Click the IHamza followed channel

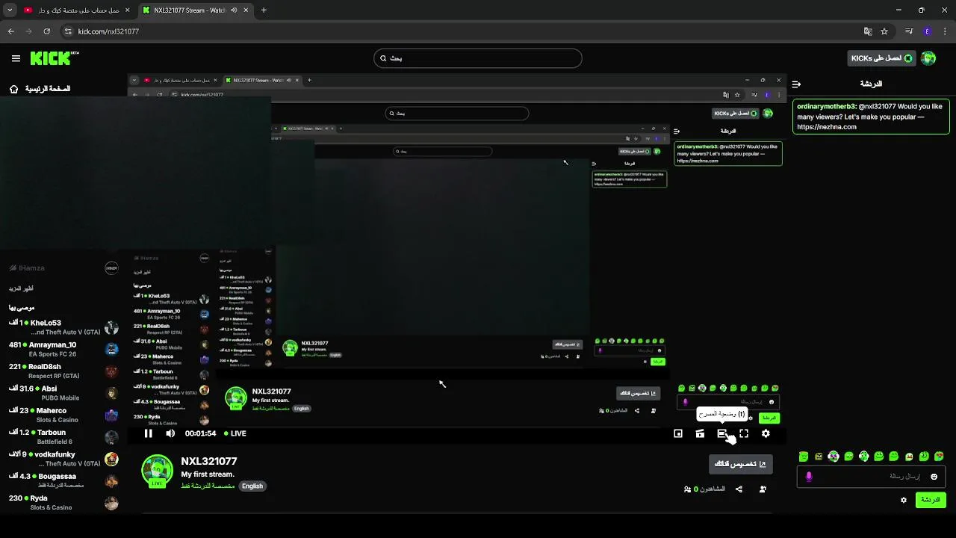[x=63, y=268]
